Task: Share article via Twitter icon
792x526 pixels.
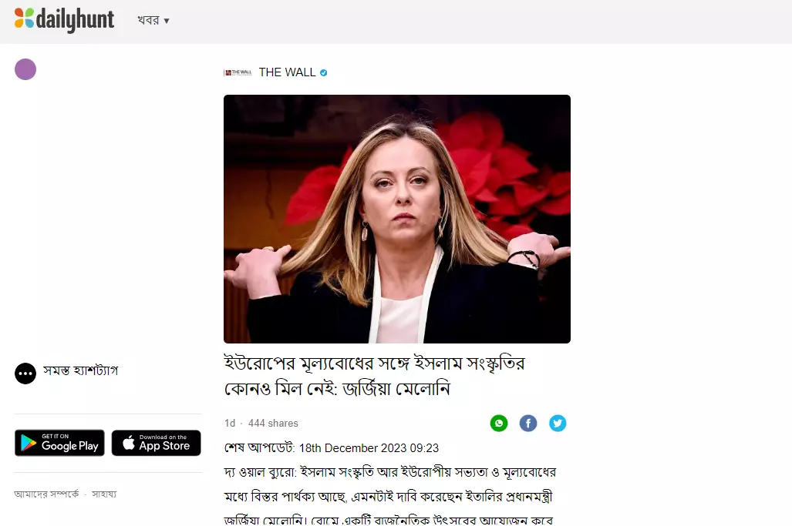Action: (x=558, y=423)
